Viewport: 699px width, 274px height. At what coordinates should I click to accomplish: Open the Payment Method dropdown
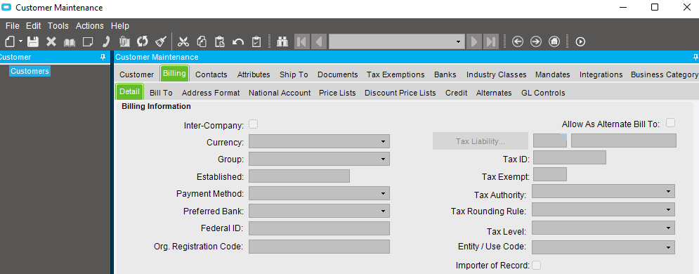[x=383, y=193]
